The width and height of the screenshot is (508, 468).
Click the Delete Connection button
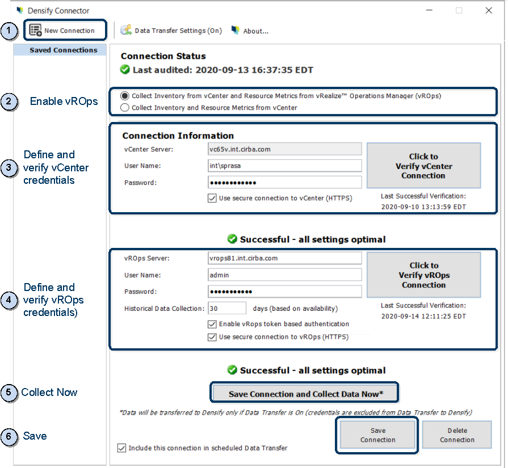coord(457,435)
